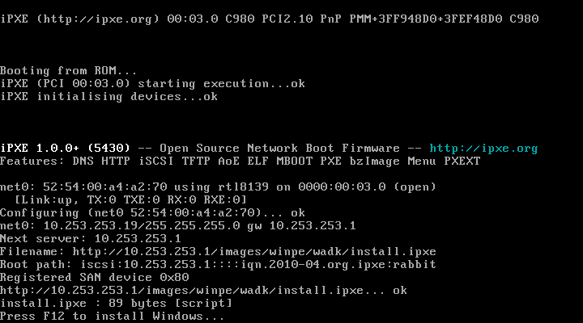Click "Open Source Network Boot Firmware" text

[x=279, y=149]
